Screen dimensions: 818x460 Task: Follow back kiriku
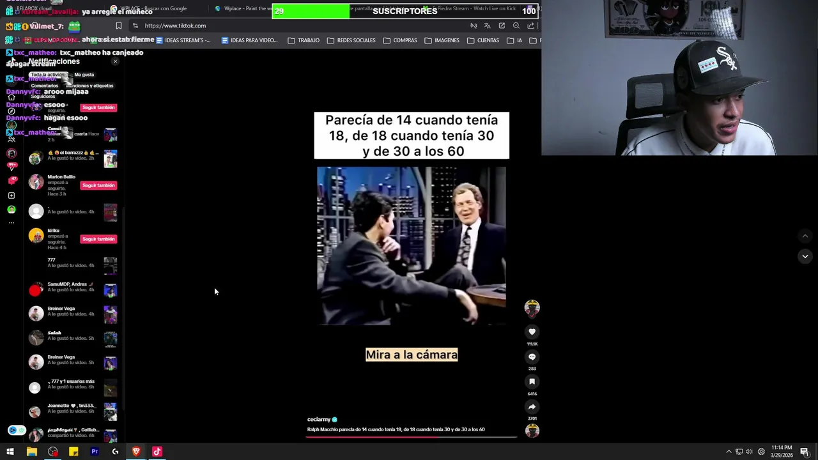pos(98,239)
